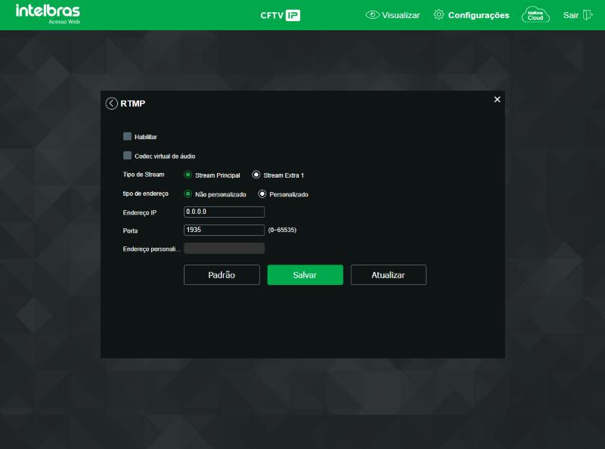Image resolution: width=605 pixels, height=449 pixels.
Task: Click the Tipo de Stream label
Action: [x=144, y=175]
